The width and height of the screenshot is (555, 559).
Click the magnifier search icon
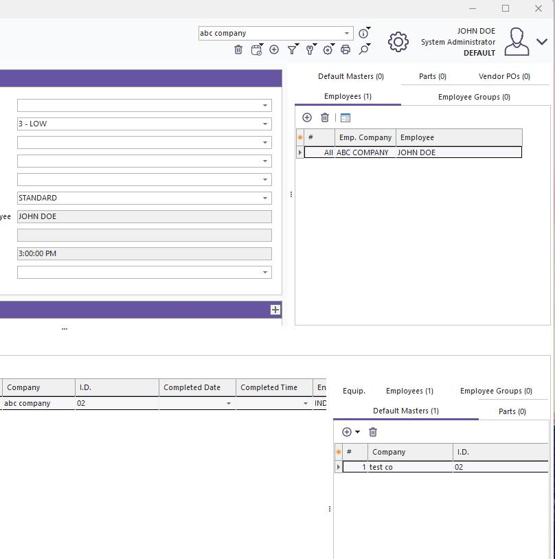[x=363, y=49]
